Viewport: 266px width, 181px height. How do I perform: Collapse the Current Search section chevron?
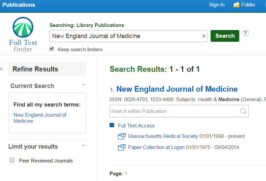point(83,85)
